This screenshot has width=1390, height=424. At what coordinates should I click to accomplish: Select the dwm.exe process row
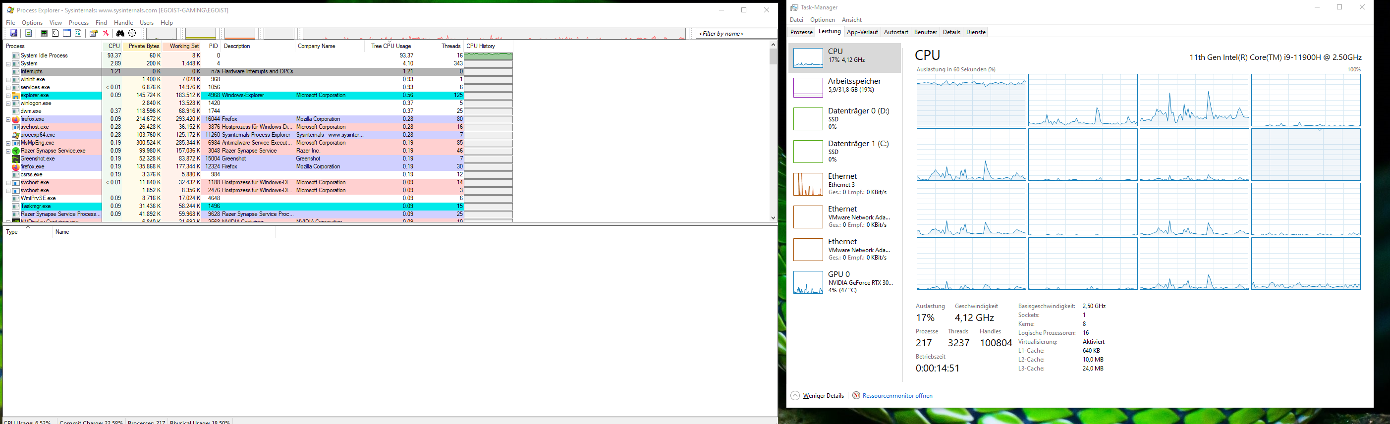pos(258,111)
